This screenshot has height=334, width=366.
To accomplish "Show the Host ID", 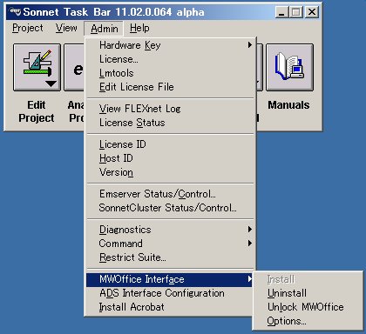I will (170, 158).
